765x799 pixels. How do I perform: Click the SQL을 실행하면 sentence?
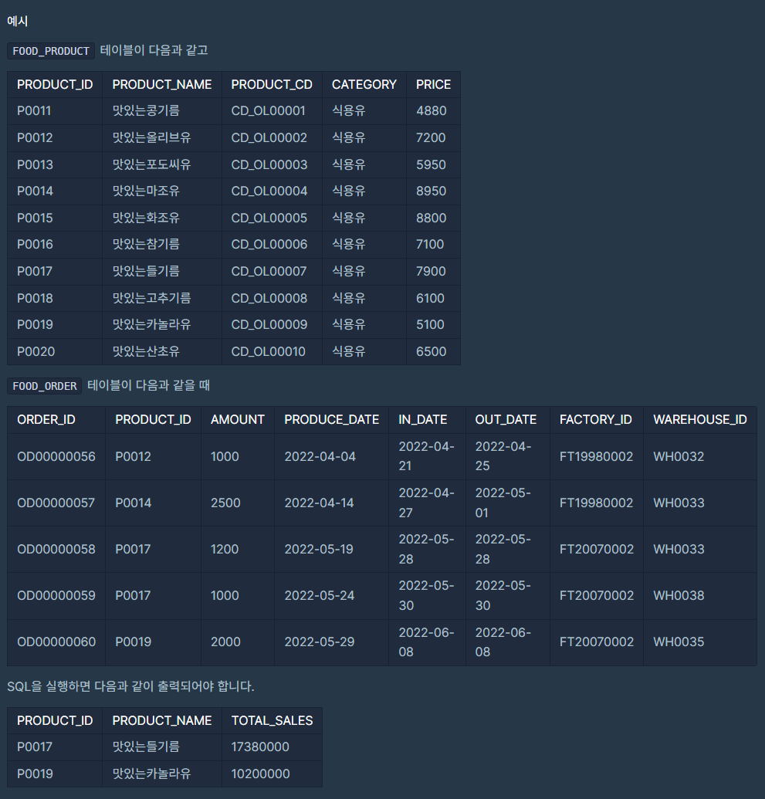(130, 686)
